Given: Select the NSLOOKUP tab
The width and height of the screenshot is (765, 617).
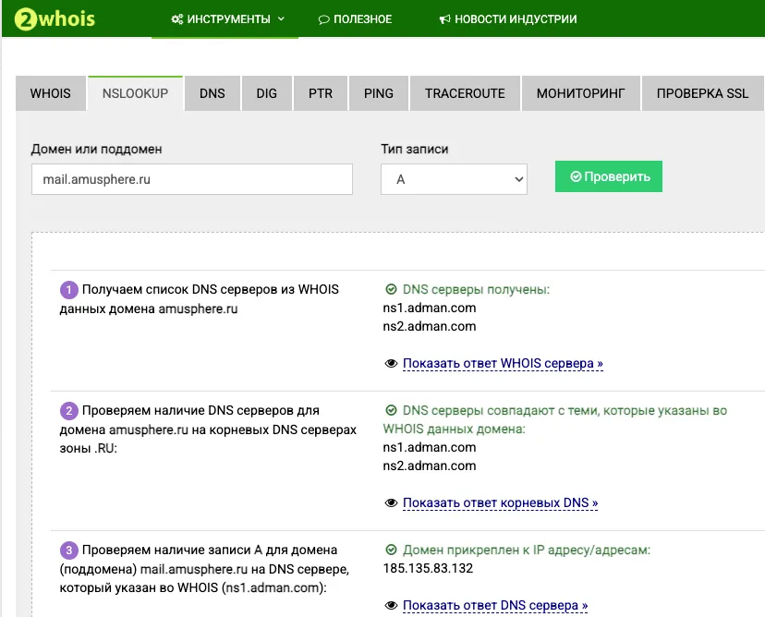Looking at the screenshot, I should pos(135,93).
